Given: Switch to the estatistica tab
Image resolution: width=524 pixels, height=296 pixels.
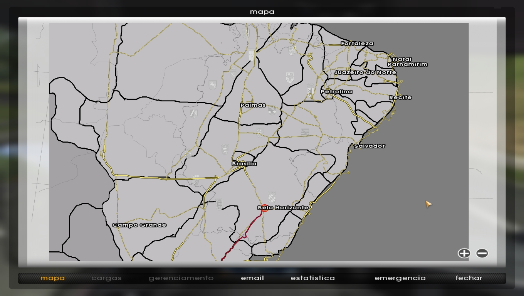Looking at the screenshot, I should click(312, 278).
